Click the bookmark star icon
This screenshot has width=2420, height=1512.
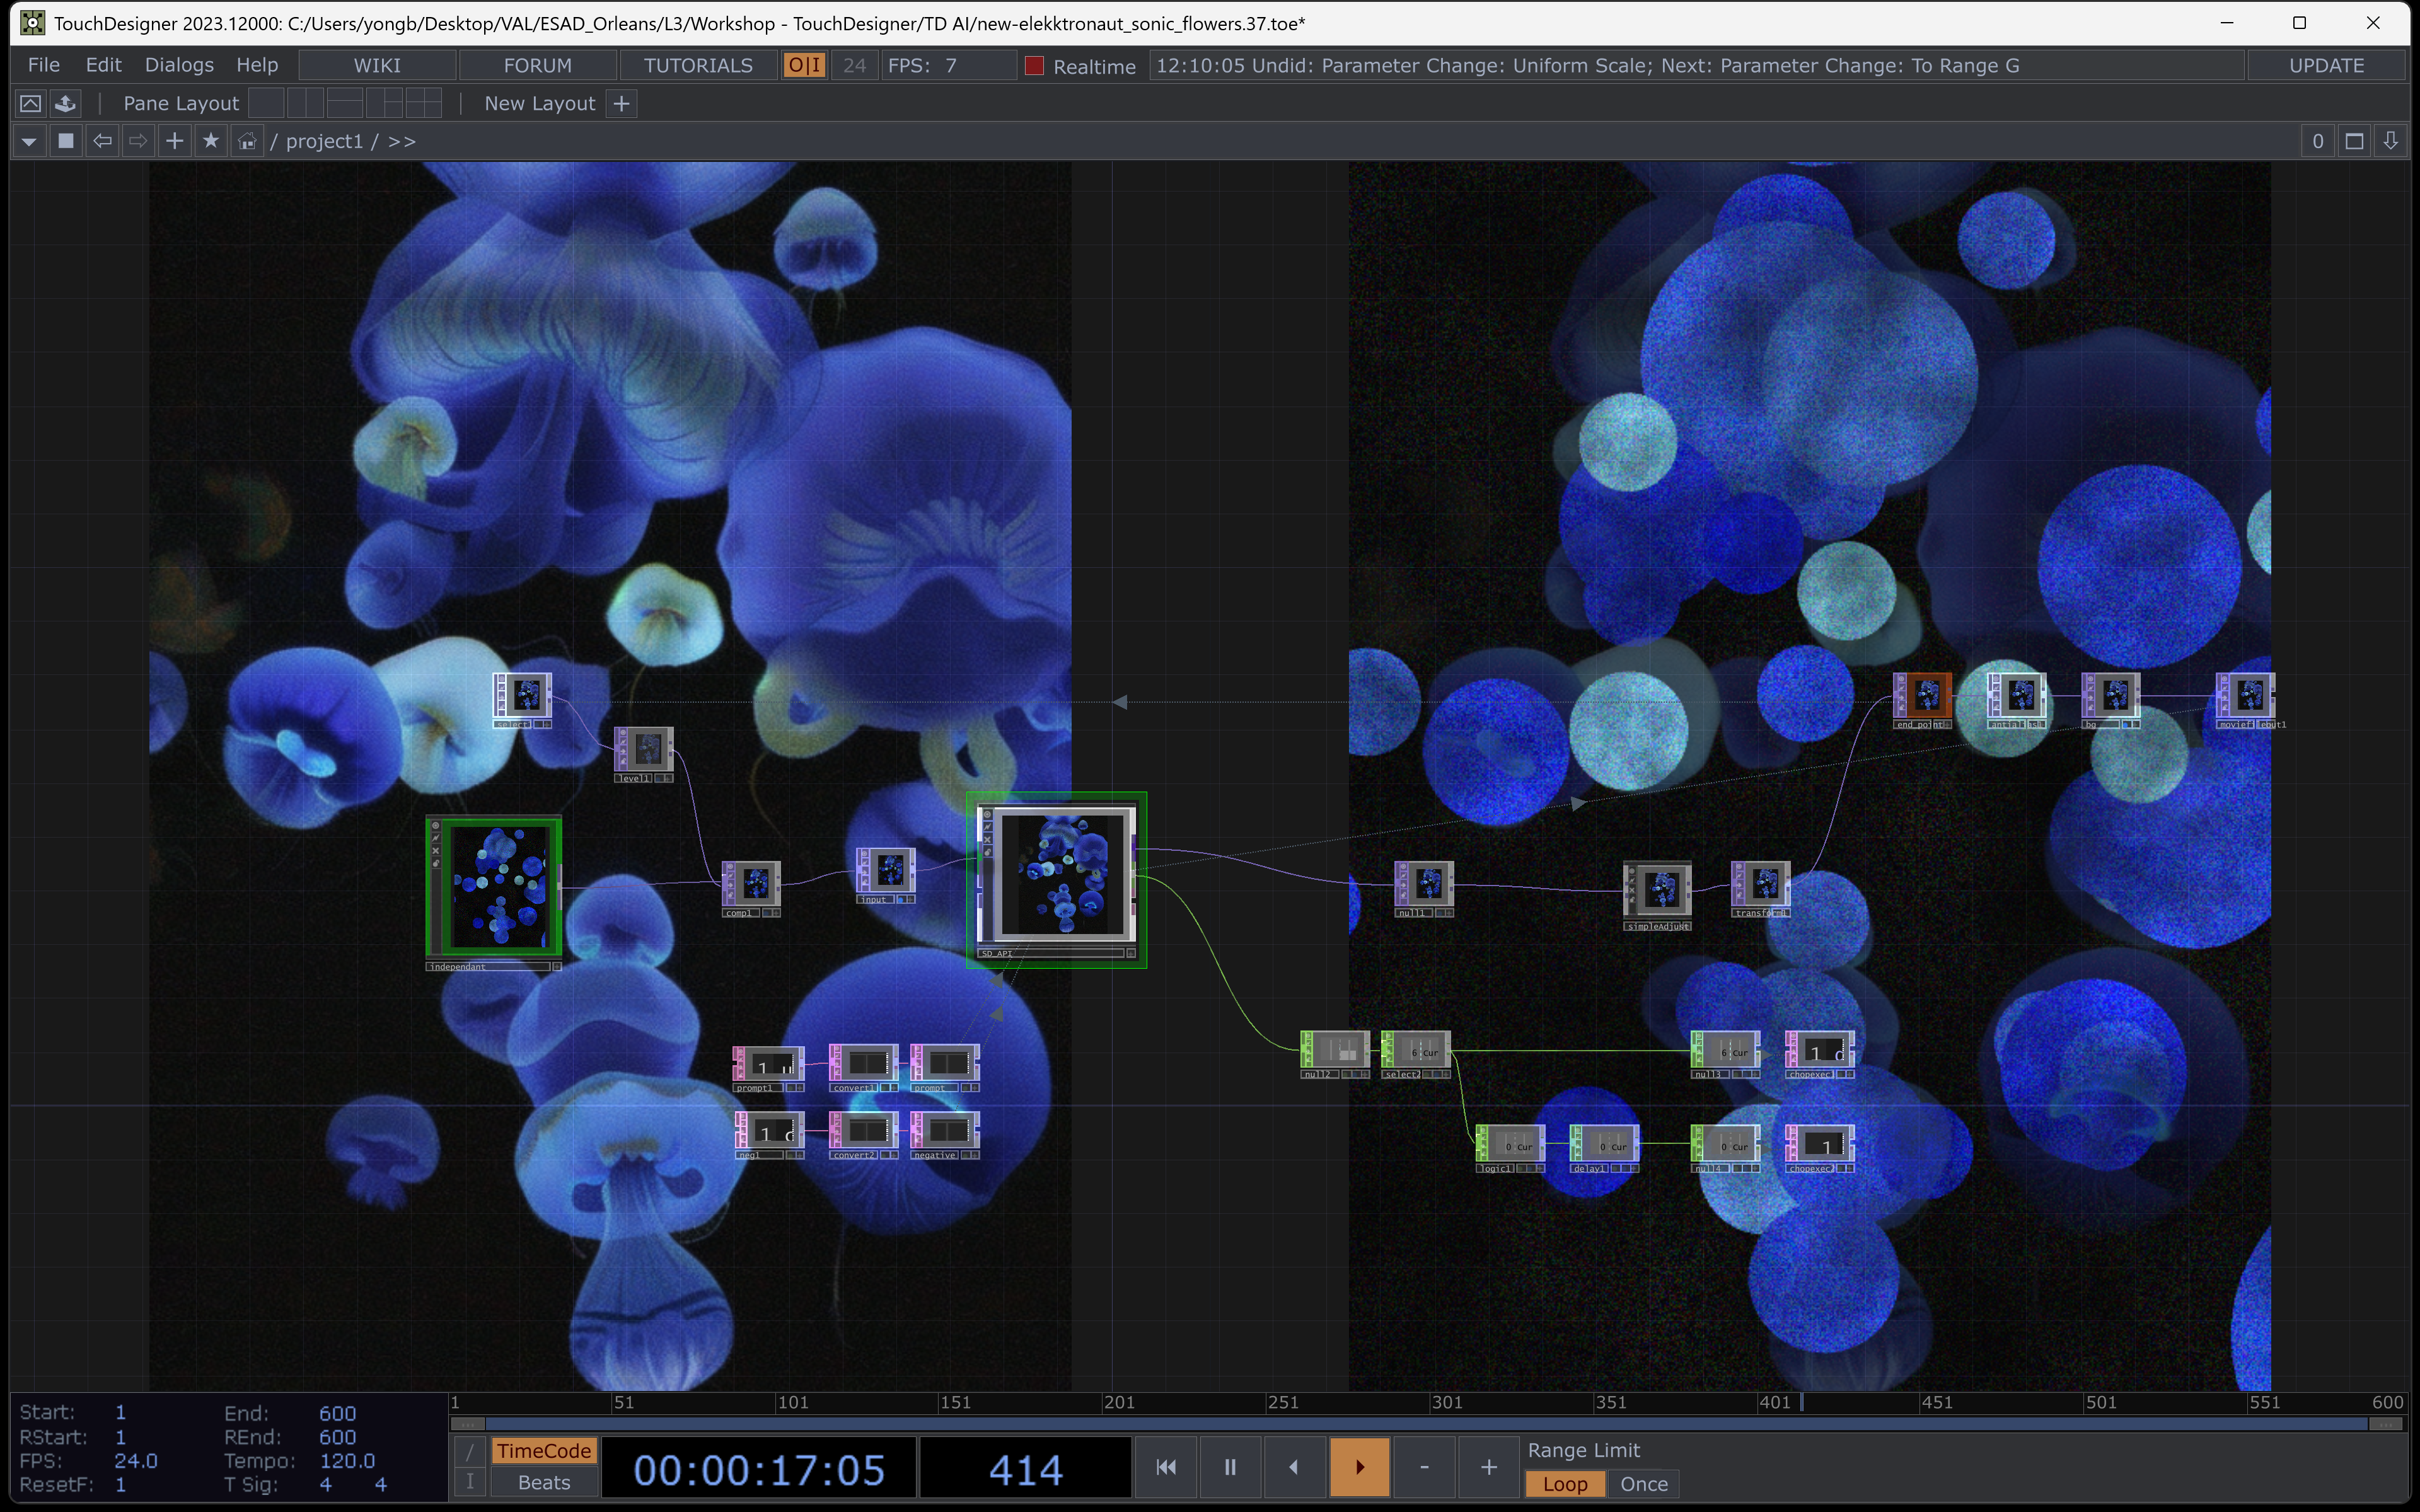(x=210, y=141)
